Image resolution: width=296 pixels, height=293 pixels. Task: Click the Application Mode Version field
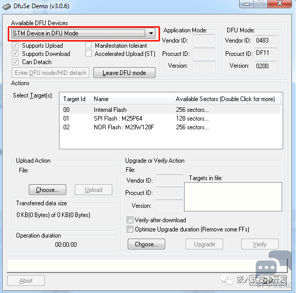pos(204,66)
